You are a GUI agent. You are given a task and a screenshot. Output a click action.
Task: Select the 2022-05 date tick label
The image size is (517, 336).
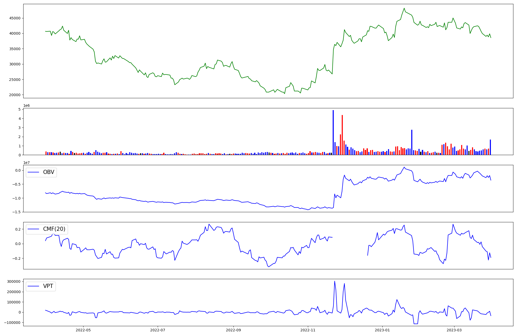pyautogui.click(x=83, y=330)
